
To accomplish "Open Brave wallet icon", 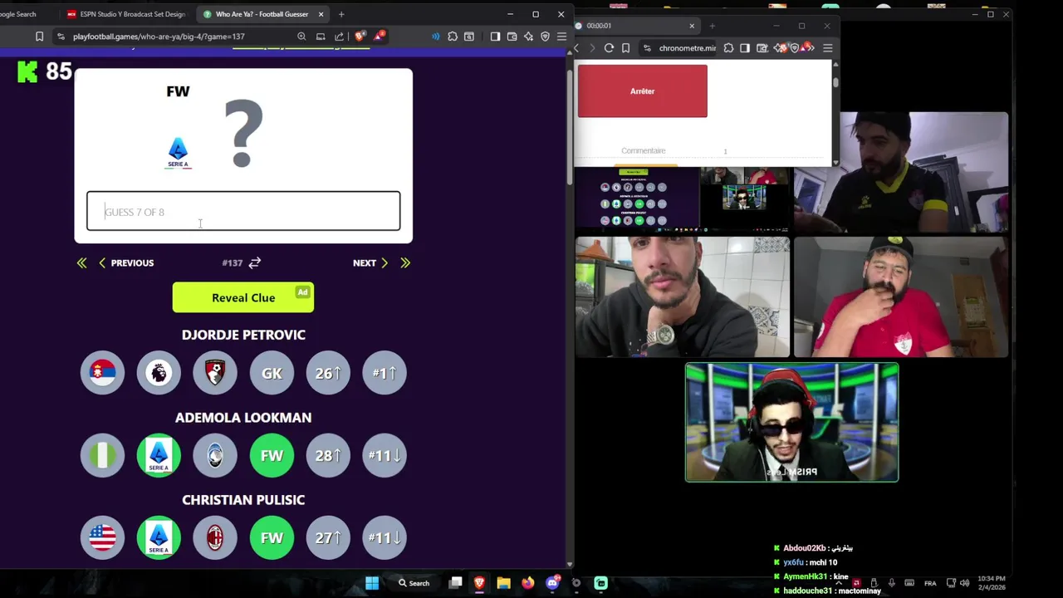I will click(x=512, y=37).
